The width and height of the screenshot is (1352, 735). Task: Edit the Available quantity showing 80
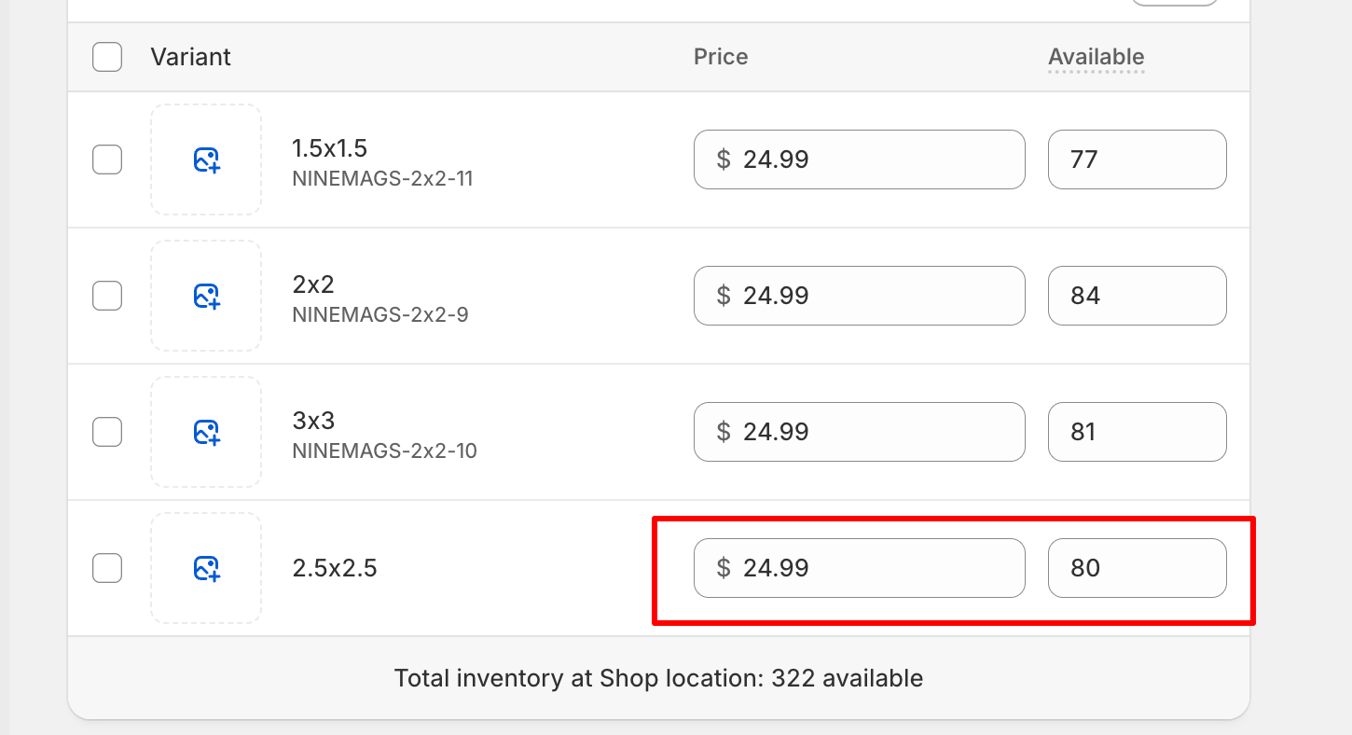[1136, 568]
